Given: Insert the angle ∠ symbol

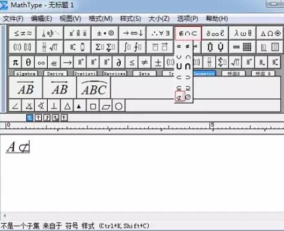Looking at the screenshot, I should click(15, 106).
